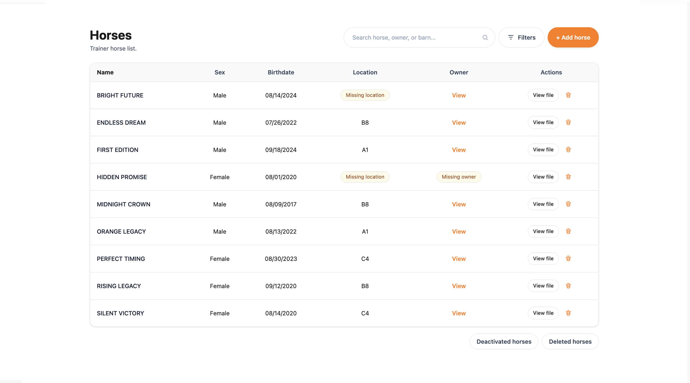Click the SILENT VICTORY horse name

(x=120, y=313)
